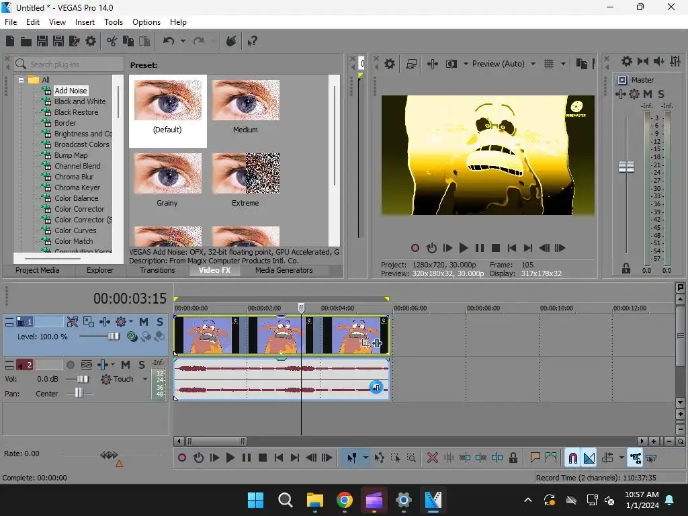Screen dimensions: 688x516
Task: Toggle Solo on audio track 2
Action: pyautogui.click(x=141, y=365)
